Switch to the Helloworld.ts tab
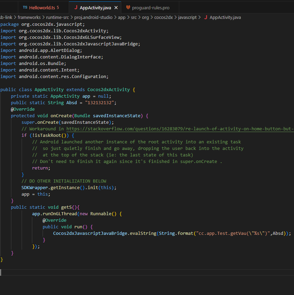This screenshot has width=294, height=295. tap(41, 8)
